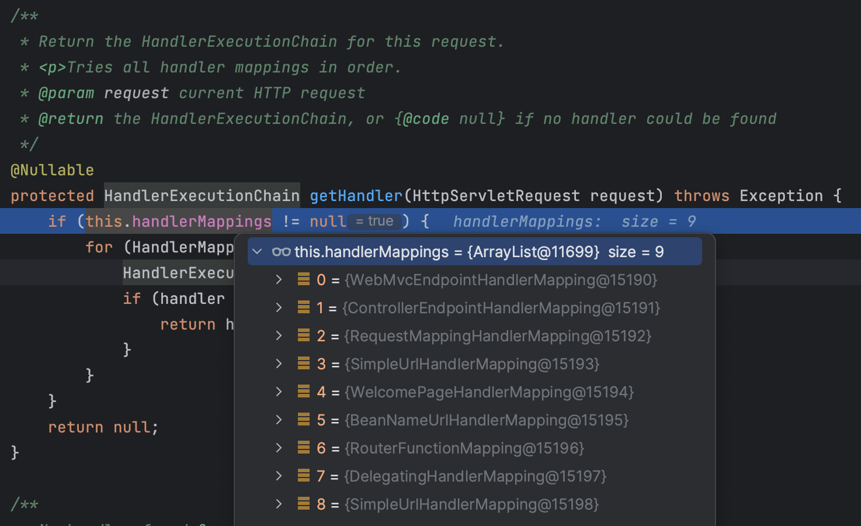Select the {ControllerEndpointHandlerMapping@15191} value
Screen dimensions: 861x526
(501, 308)
